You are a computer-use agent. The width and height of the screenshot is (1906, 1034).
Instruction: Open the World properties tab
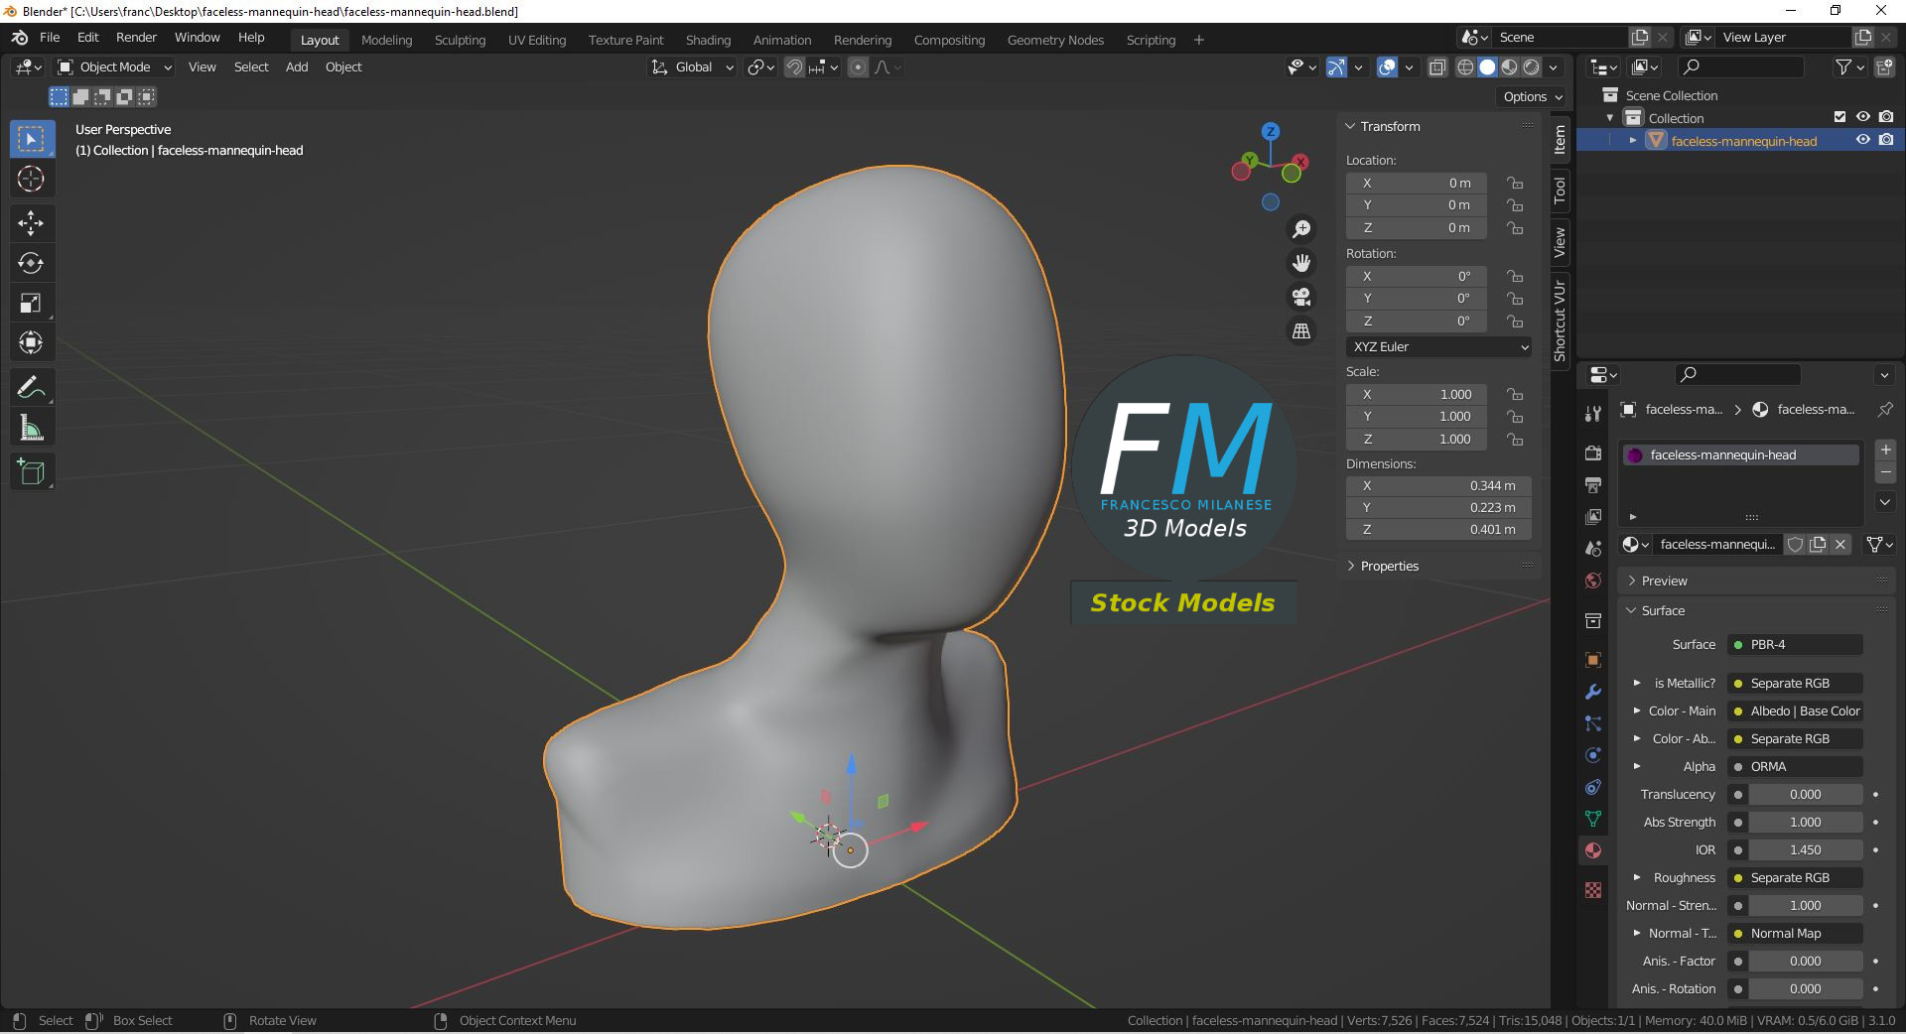click(x=1593, y=581)
